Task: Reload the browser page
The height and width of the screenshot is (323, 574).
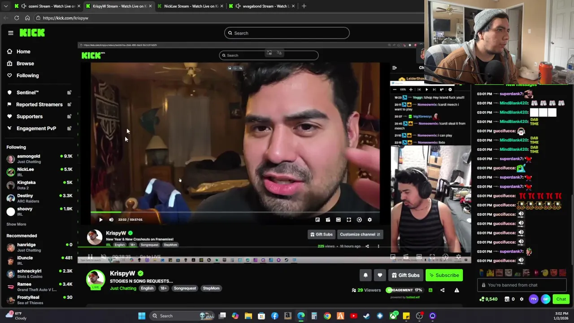Action: pyautogui.click(x=17, y=18)
